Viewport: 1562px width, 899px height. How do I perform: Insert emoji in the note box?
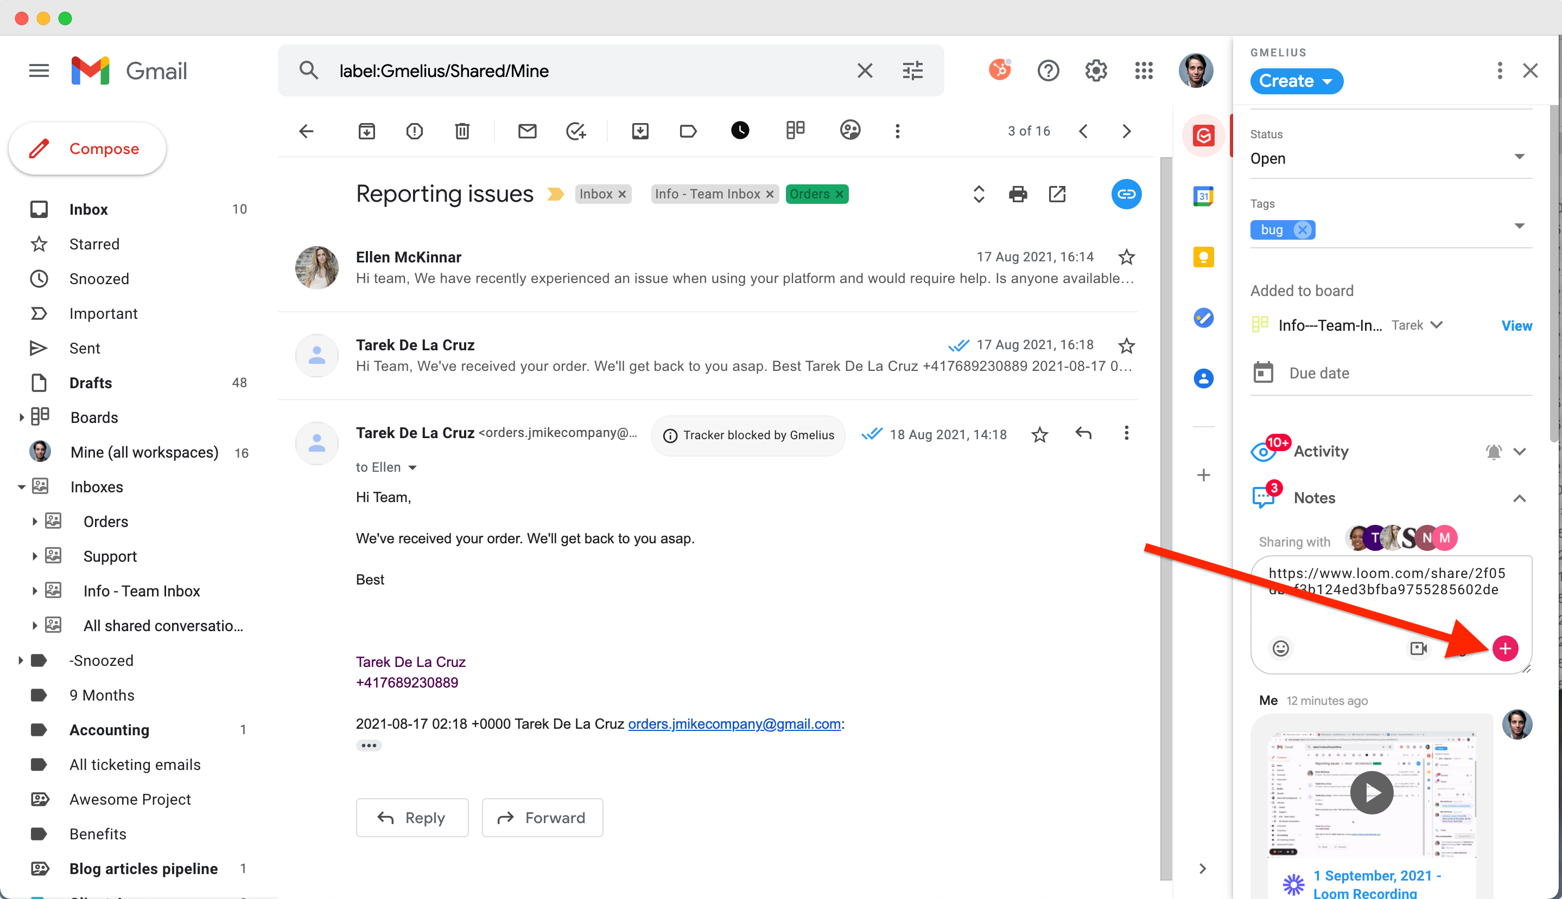pyautogui.click(x=1280, y=648)
